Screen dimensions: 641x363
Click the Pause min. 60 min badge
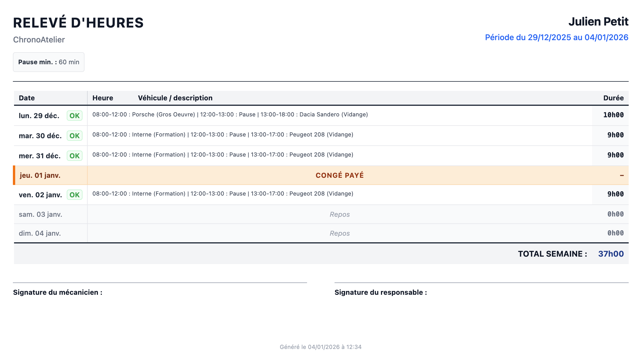point(48,62)
